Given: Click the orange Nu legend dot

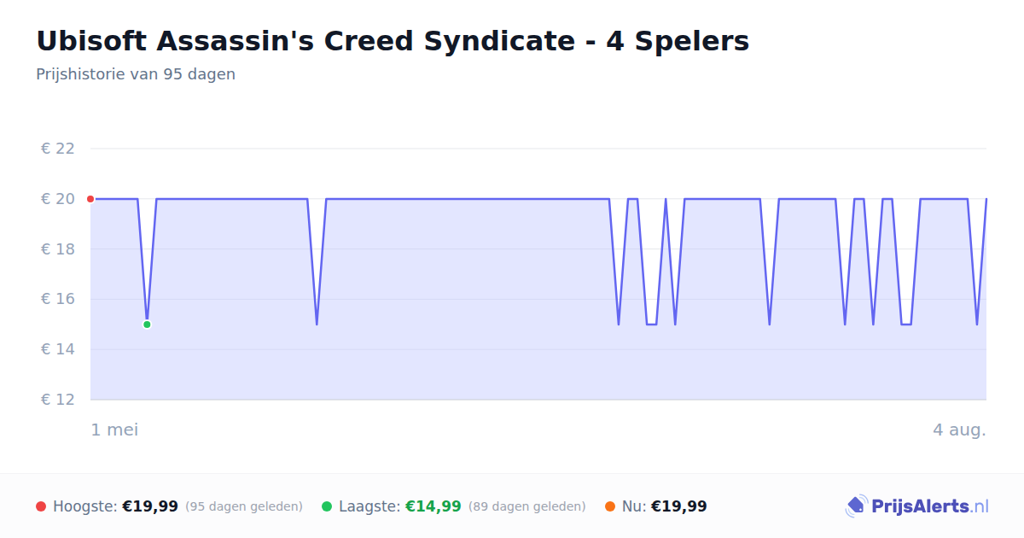Looking at the screenshot, I should point(610,506).
